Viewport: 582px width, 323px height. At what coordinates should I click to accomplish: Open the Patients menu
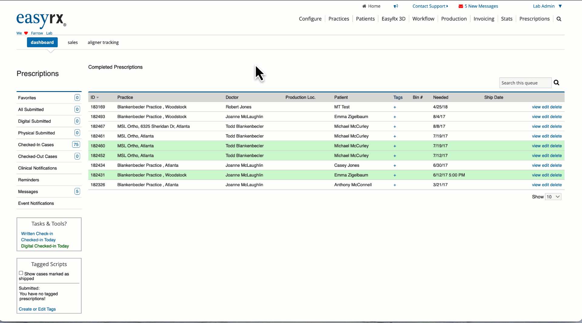(365, 19)
